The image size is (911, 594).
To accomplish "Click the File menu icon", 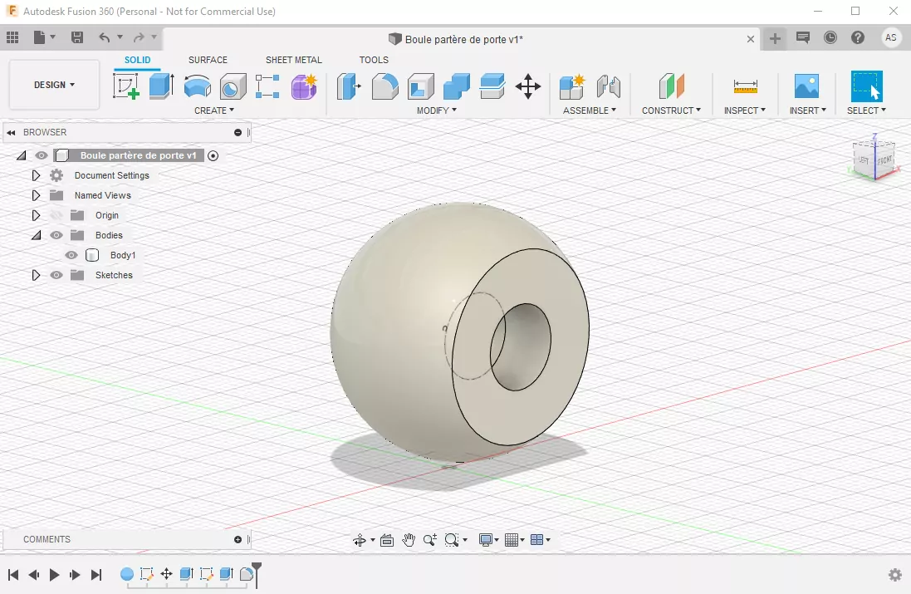I will [x=39, y=37].
